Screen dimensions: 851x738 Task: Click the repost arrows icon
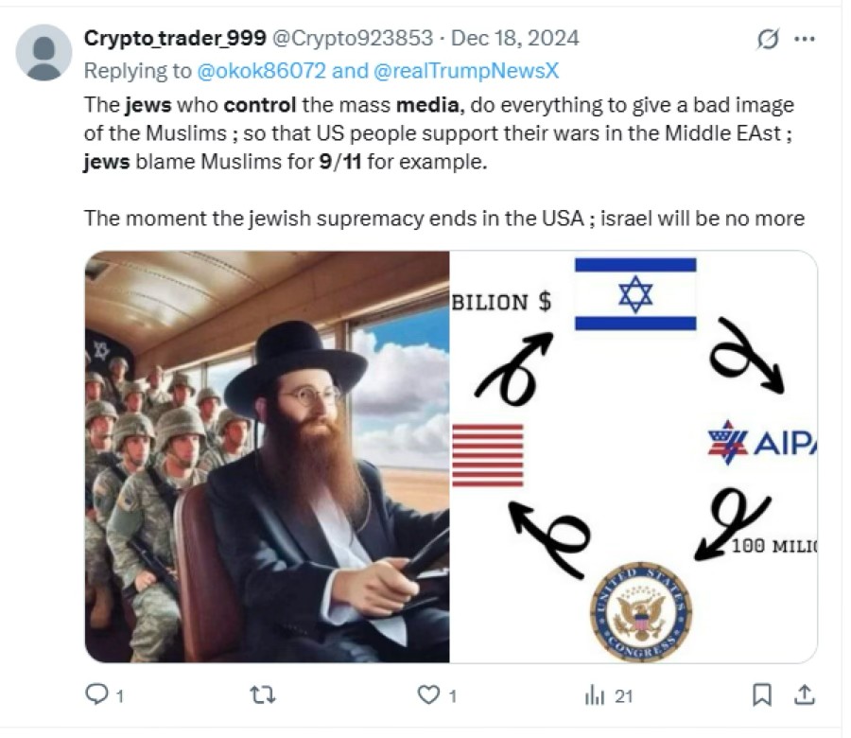tap(263, 694)
